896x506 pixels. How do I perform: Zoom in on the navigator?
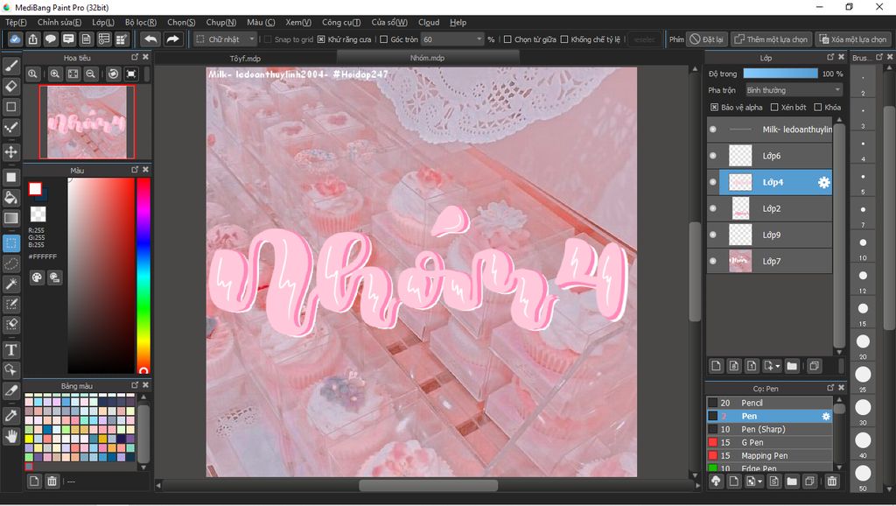(55, 74)
